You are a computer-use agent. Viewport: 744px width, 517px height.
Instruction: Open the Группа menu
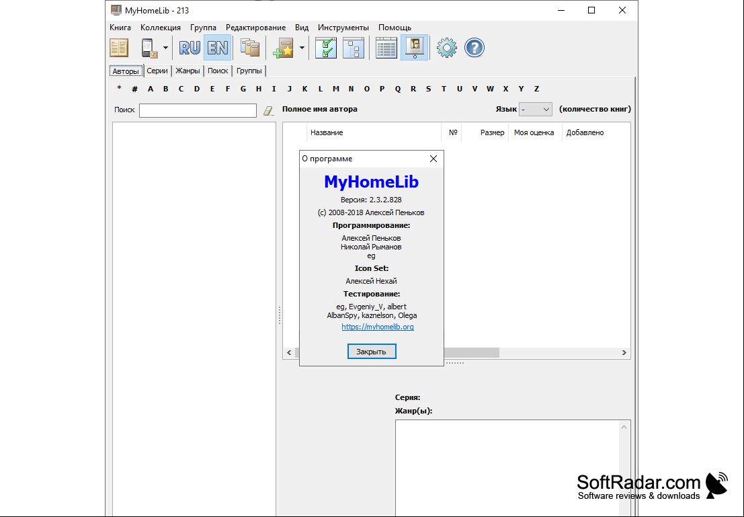[203, 28]
